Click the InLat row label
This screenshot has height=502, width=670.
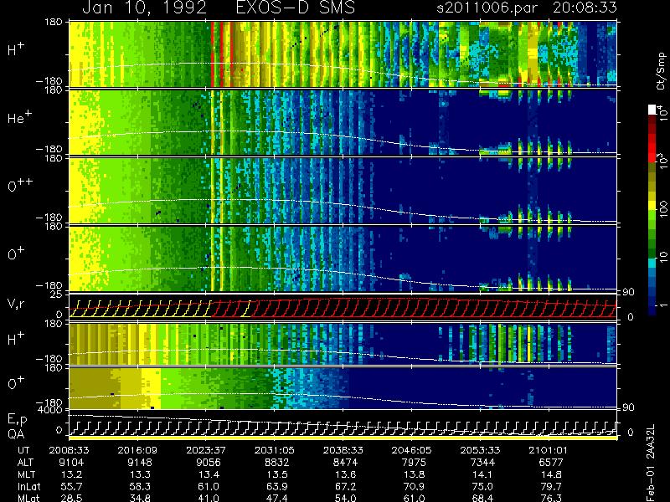point(28,486)
